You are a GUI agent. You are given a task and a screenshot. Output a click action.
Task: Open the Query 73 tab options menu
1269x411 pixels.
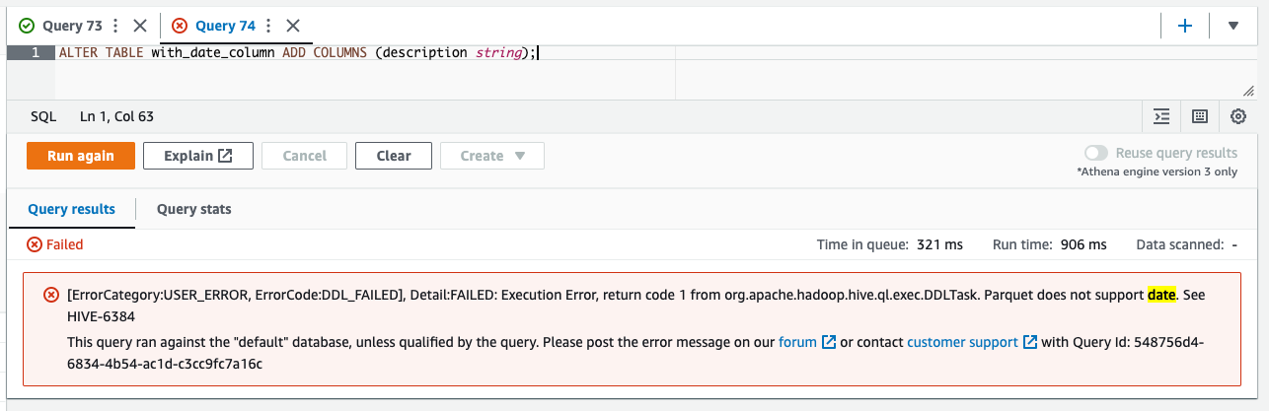pyautogui.click(x=116, y=26)
